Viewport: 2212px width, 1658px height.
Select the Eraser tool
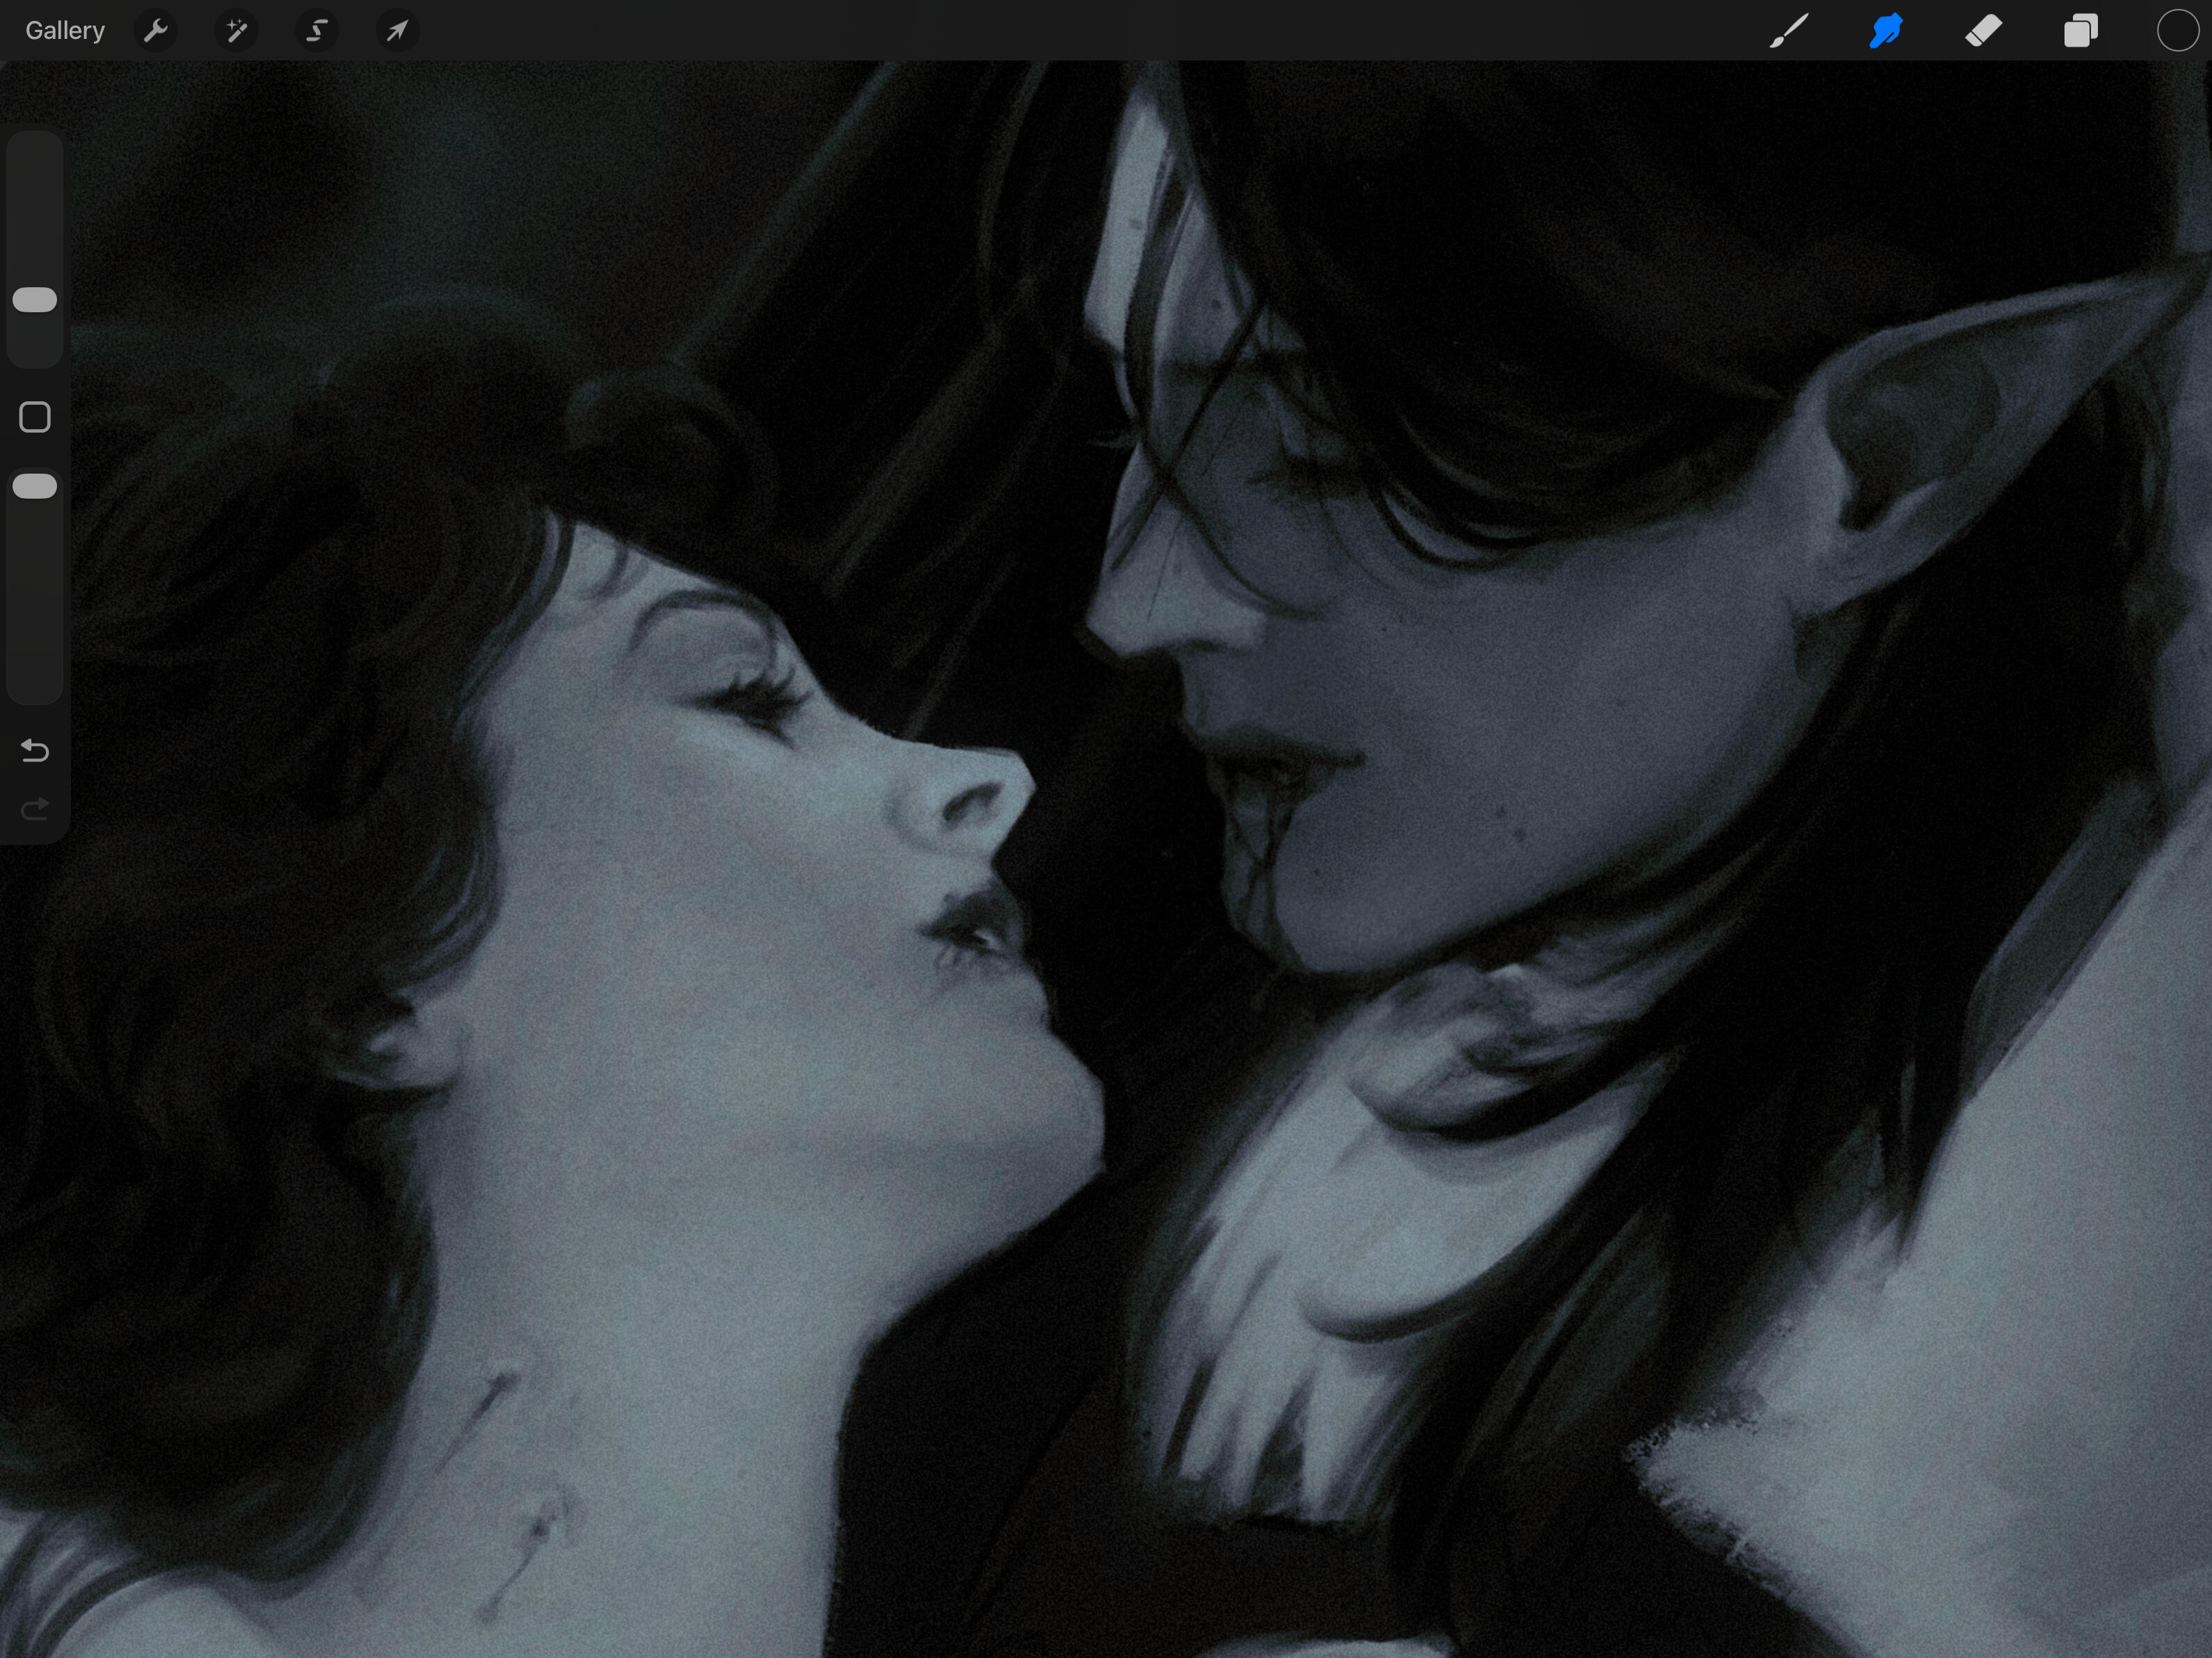coord(1983,31)
